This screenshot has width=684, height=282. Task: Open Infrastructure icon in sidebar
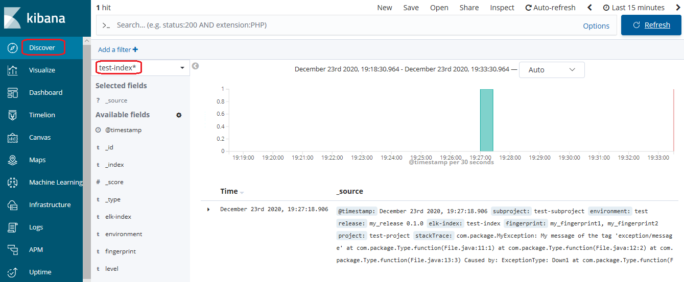coord(13,205)
